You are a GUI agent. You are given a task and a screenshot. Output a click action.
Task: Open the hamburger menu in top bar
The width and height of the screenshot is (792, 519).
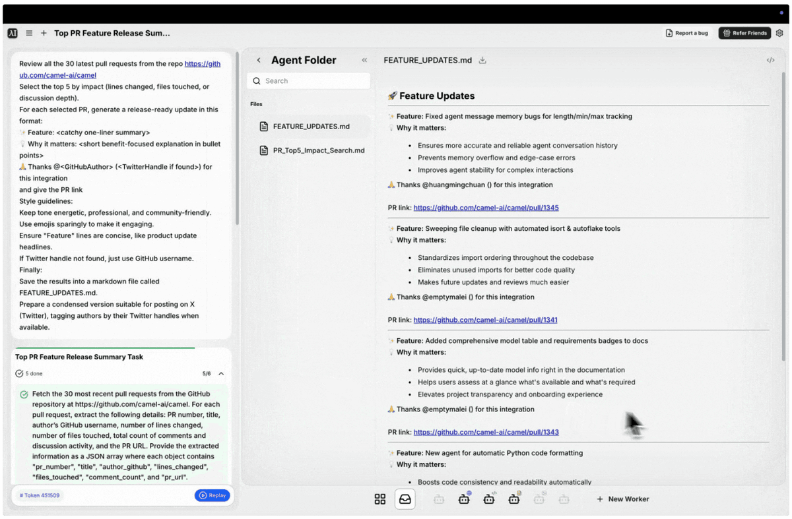coord(29,33)
